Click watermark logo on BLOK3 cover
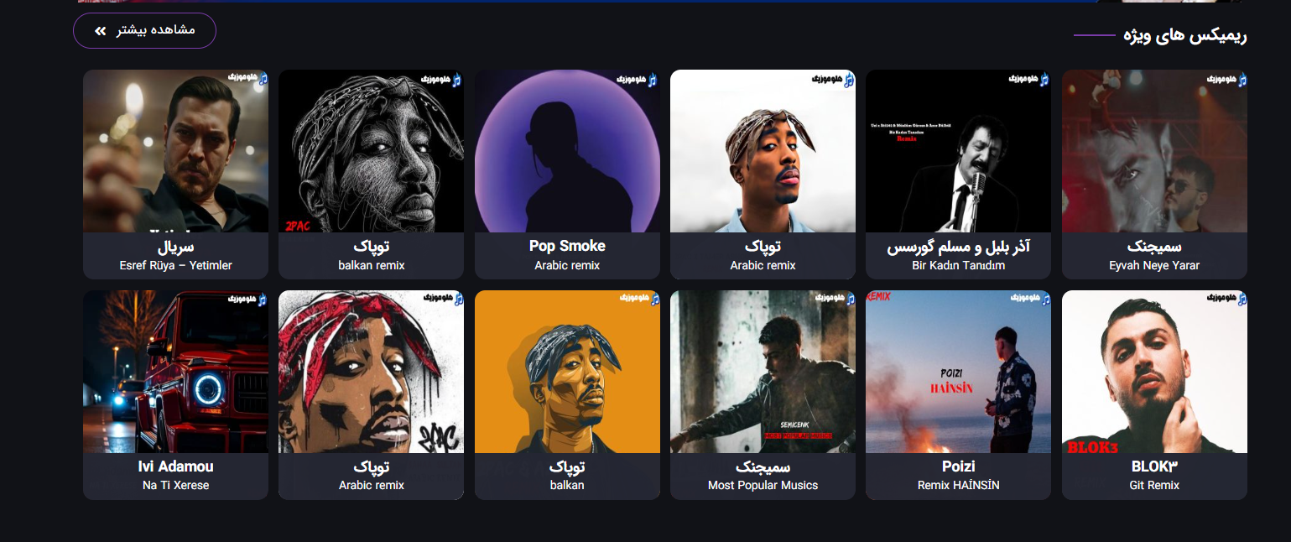 pos(1227,300)
